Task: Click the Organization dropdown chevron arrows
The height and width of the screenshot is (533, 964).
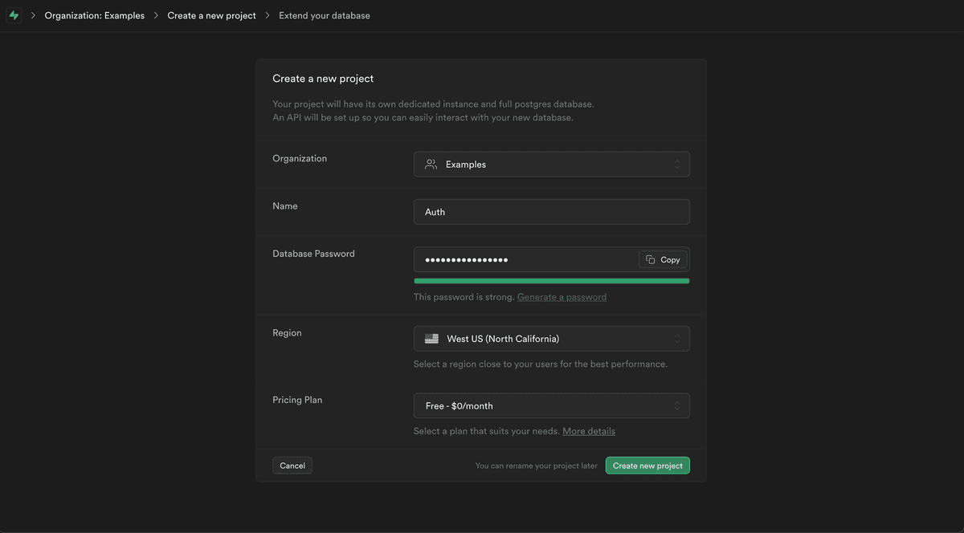Action: 677,165
